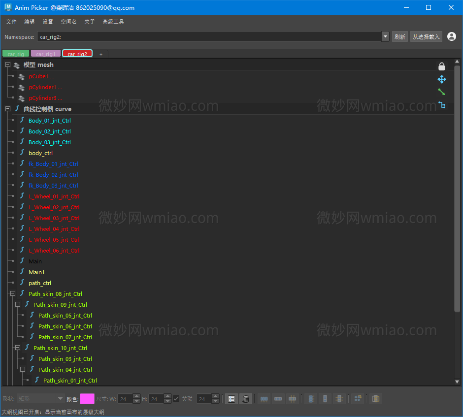Collapse Path_skin_10_jnt_Ctrl node
This screenshot has height=417, width=463.
tap(18, 348)
